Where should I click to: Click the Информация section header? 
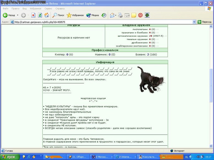105,62
